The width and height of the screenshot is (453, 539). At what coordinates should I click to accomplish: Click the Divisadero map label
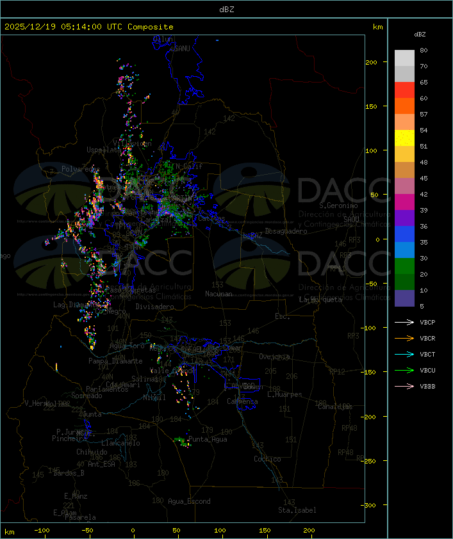(154, 307)
